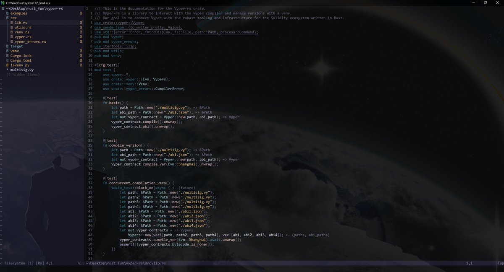Viewport: 504px width, 272px height.
Task: Click the assert! statement on line 50
Action: point(167,244)
